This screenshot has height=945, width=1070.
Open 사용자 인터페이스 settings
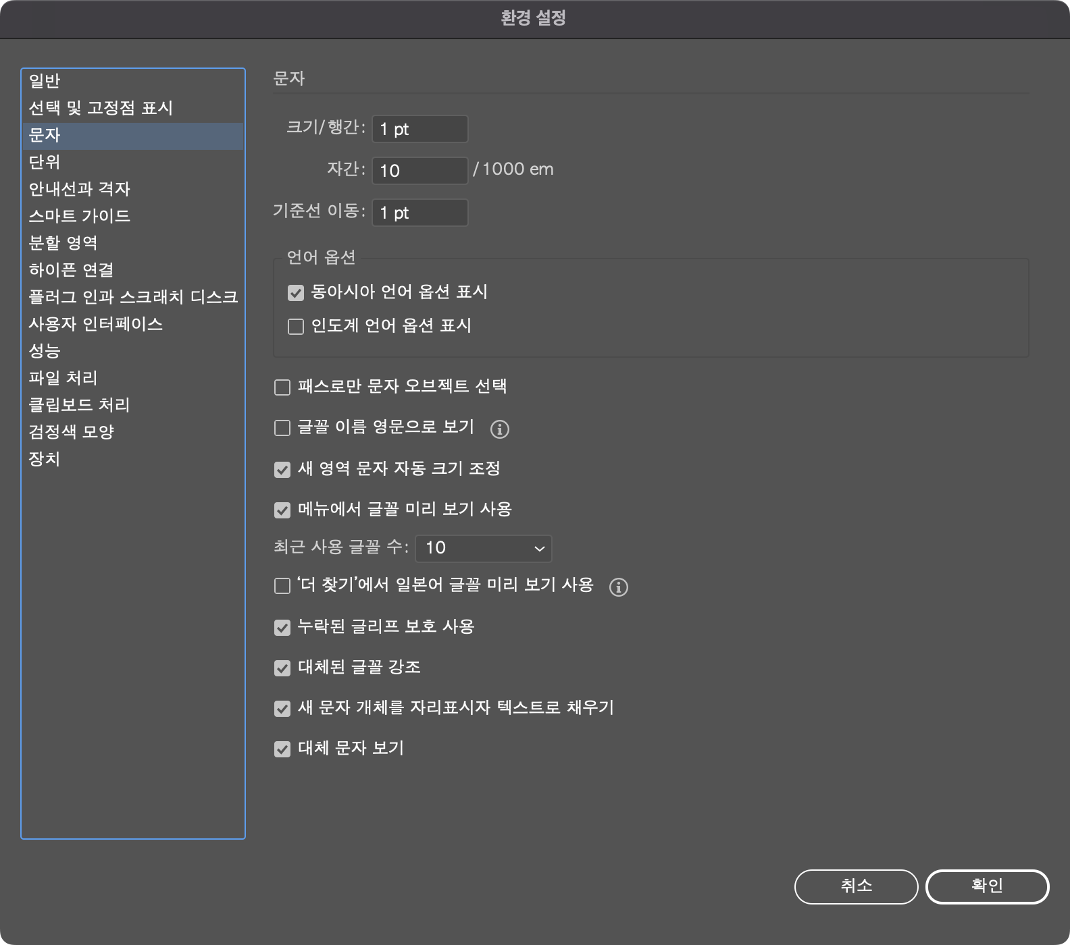133,325
